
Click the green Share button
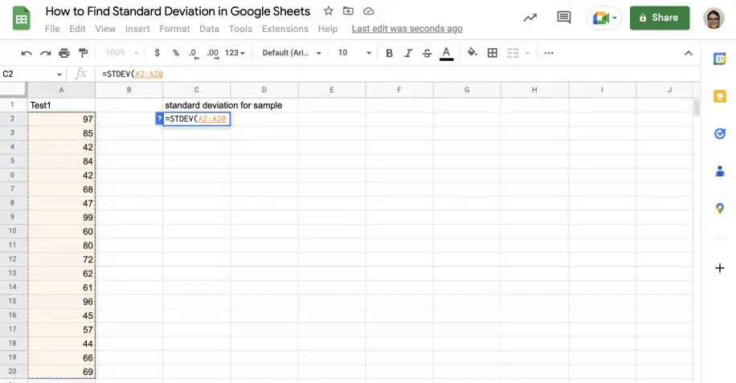[x=660, y=18]
